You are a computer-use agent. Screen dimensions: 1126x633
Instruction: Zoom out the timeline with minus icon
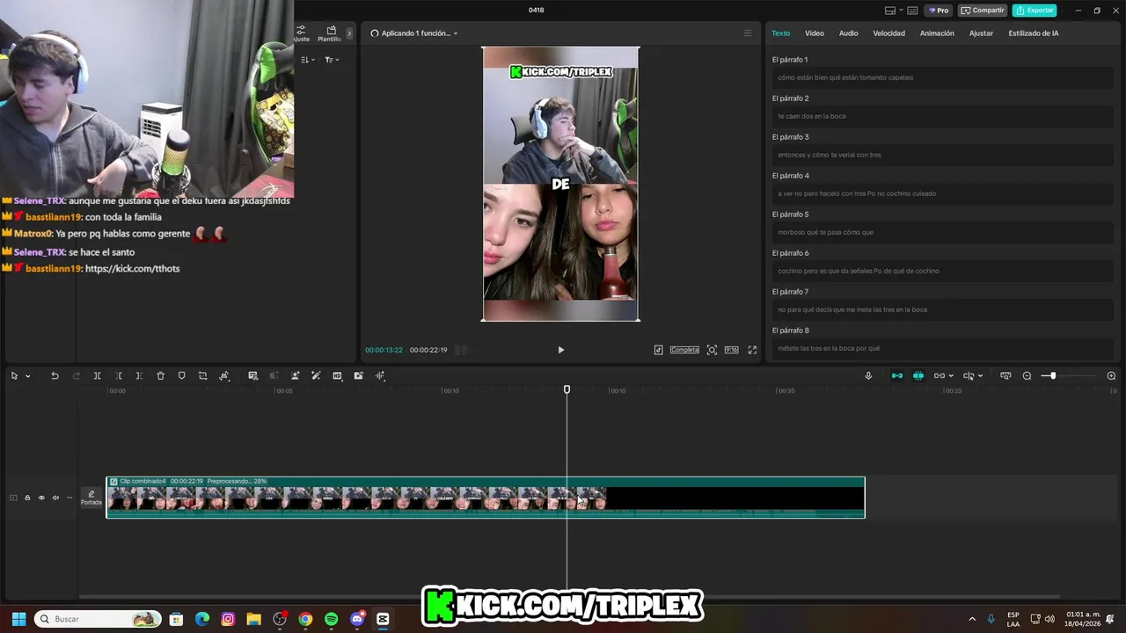(x=1027, y=376)
